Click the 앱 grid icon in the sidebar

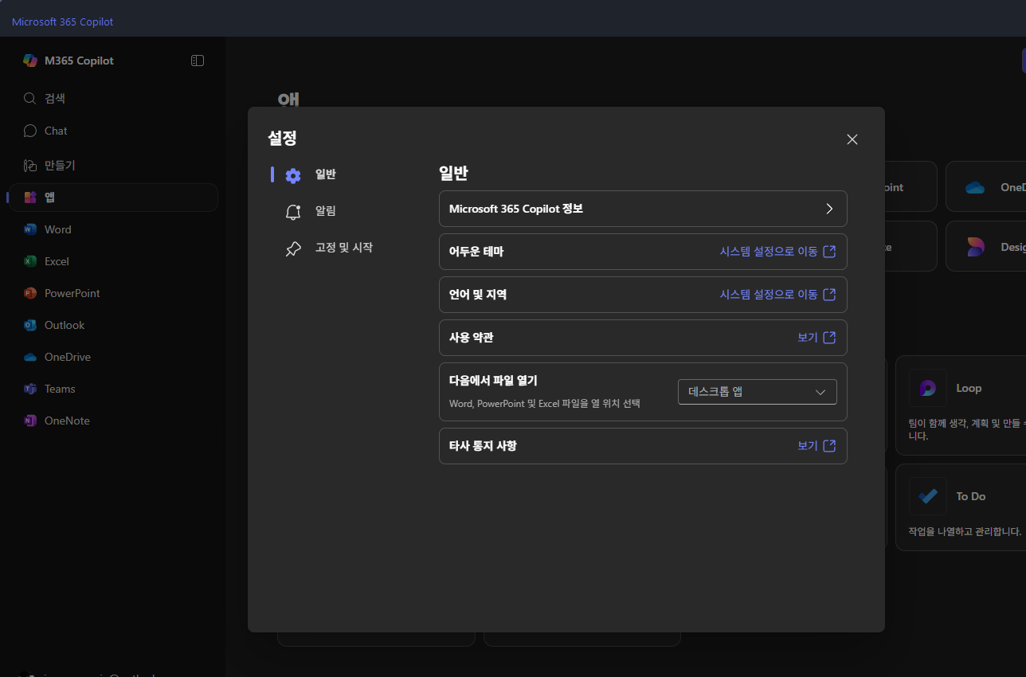[x=30, y=198]
